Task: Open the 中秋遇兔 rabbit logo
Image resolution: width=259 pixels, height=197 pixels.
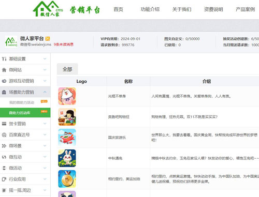Action: point(67,158)
